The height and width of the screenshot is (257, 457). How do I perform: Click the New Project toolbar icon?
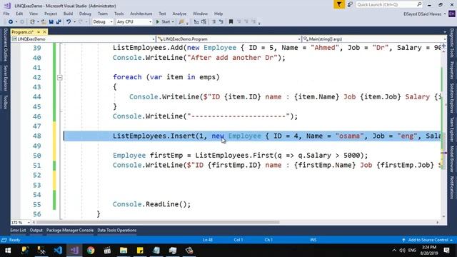[x=32, y=22]
